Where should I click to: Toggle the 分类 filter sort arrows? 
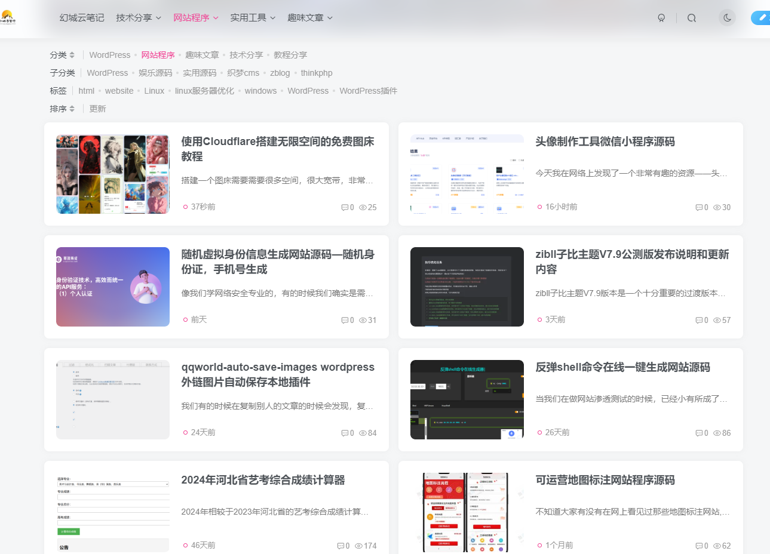(72, 55)
